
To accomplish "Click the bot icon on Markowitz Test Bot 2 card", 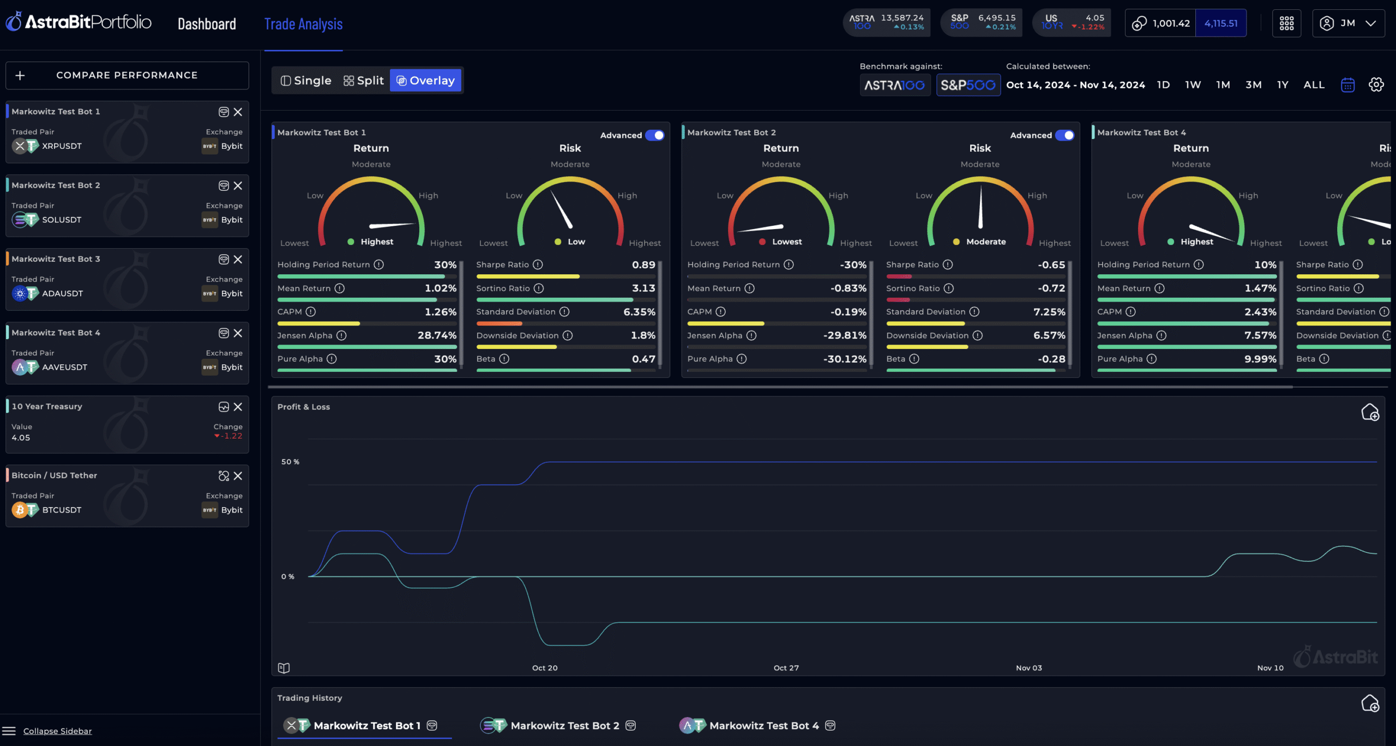I will coord(224,186).
